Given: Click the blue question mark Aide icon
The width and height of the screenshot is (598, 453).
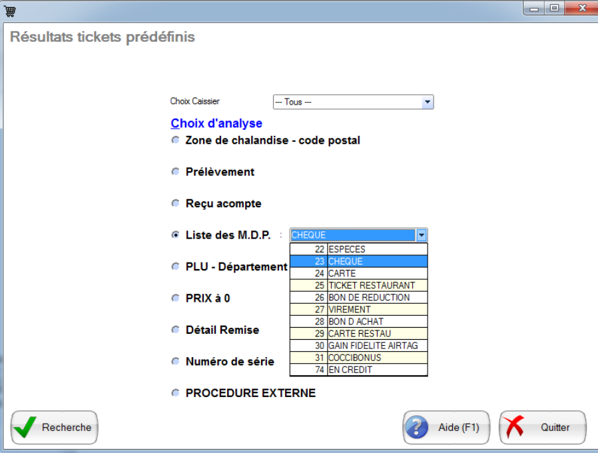Looking at the screenshot, I should click(x=418, y=427).
